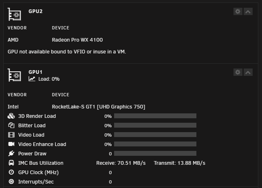Screen dimensions: 262x188
Task: Click the Power Draw progress bar
Action: point(155,153)
